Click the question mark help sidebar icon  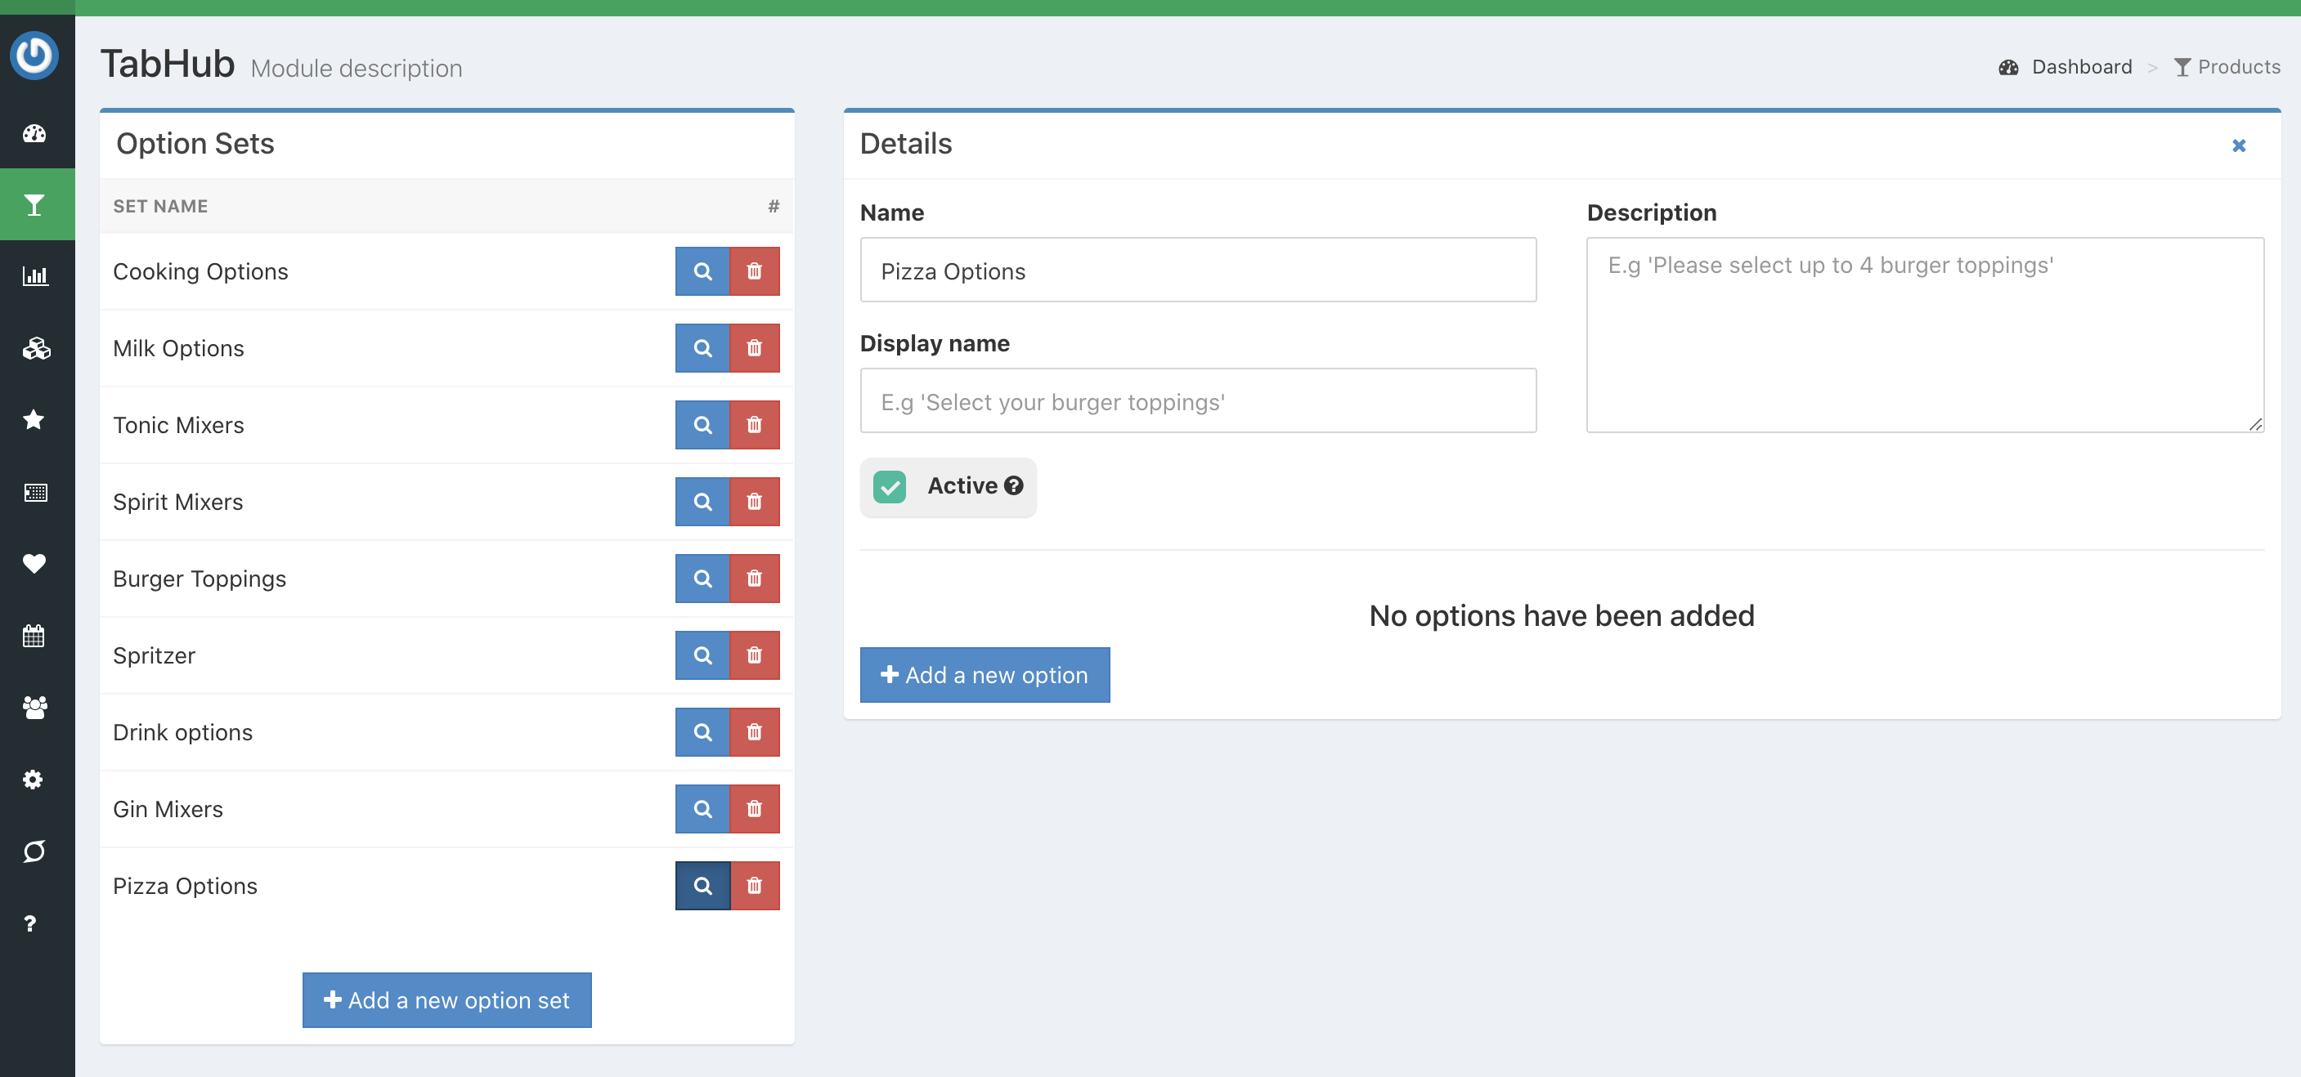30,923
